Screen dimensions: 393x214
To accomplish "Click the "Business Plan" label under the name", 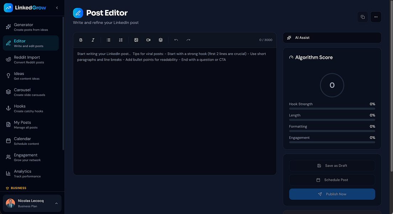I will (27, 206).
